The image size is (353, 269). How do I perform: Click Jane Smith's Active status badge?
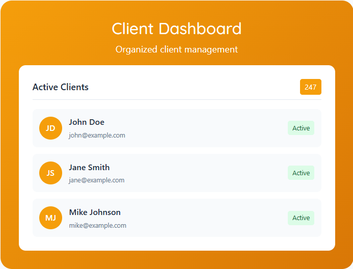point(301,173)
